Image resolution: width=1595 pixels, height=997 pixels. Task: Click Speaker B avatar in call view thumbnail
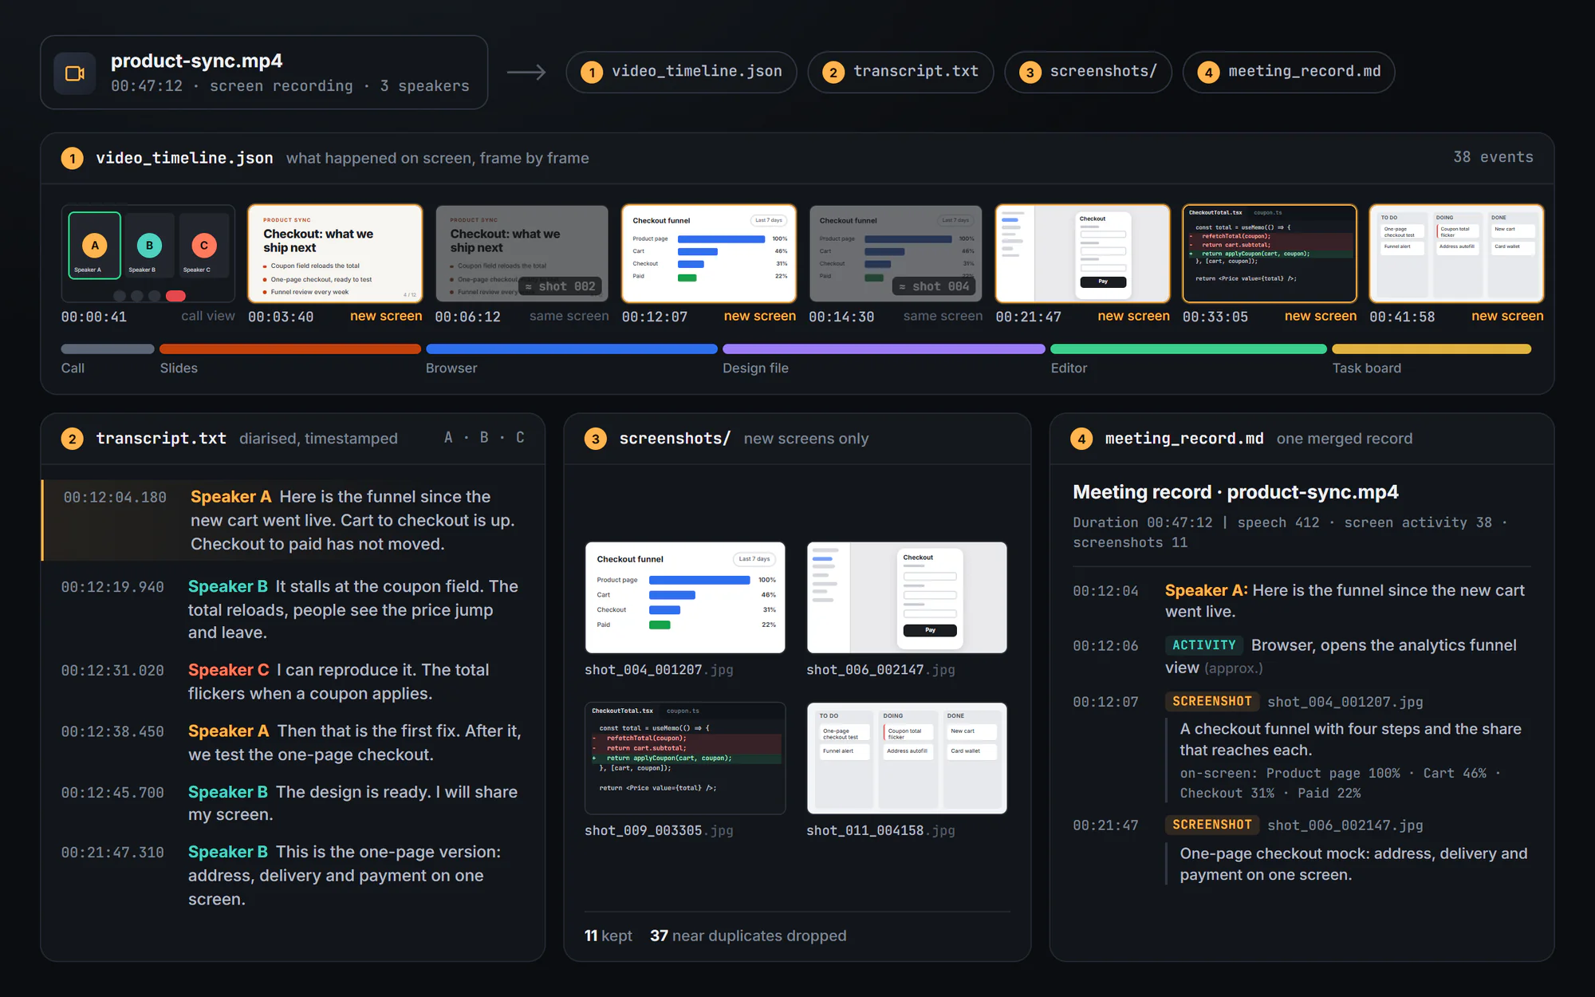click(149, 246)
